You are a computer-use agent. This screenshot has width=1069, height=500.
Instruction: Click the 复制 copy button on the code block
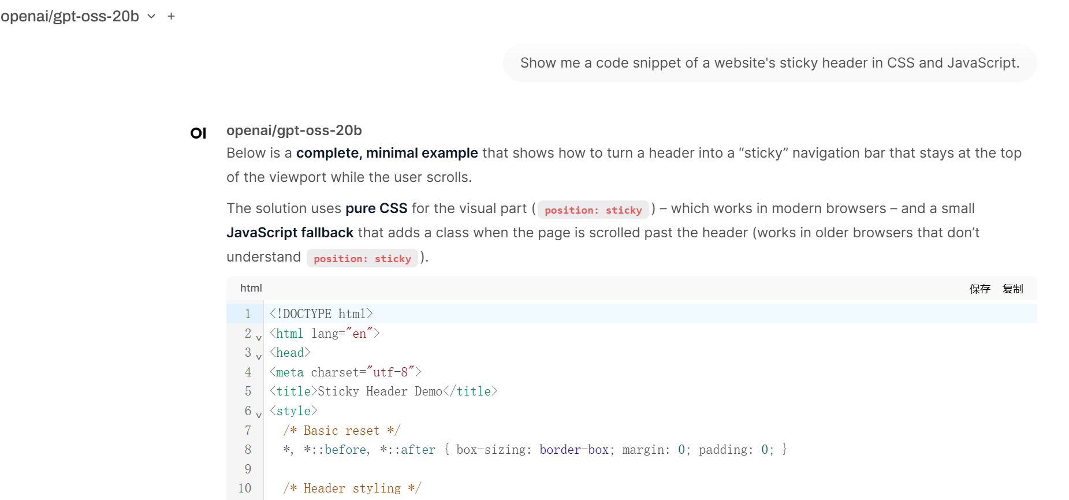click(1012, 289)
